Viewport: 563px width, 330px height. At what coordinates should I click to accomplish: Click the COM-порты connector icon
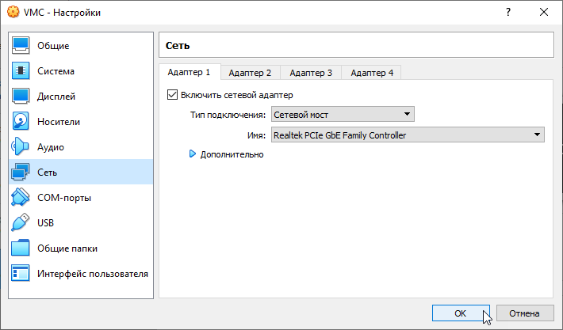(x=21, y=198)
